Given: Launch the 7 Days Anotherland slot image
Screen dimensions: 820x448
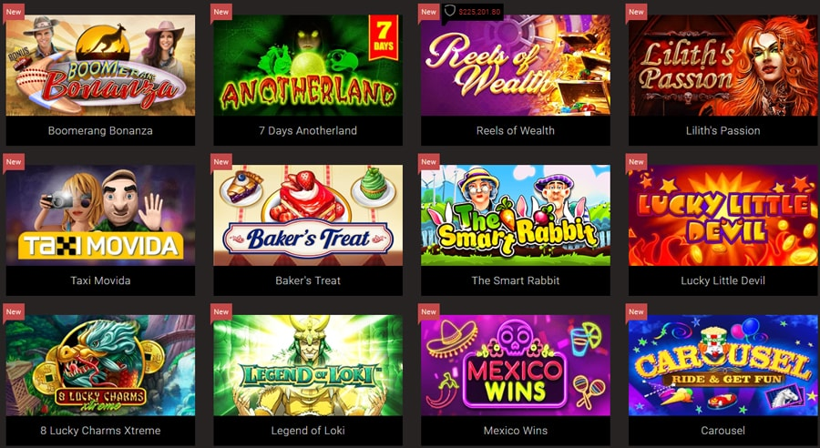Looking at the screenshot, I should tap(308, 66).
